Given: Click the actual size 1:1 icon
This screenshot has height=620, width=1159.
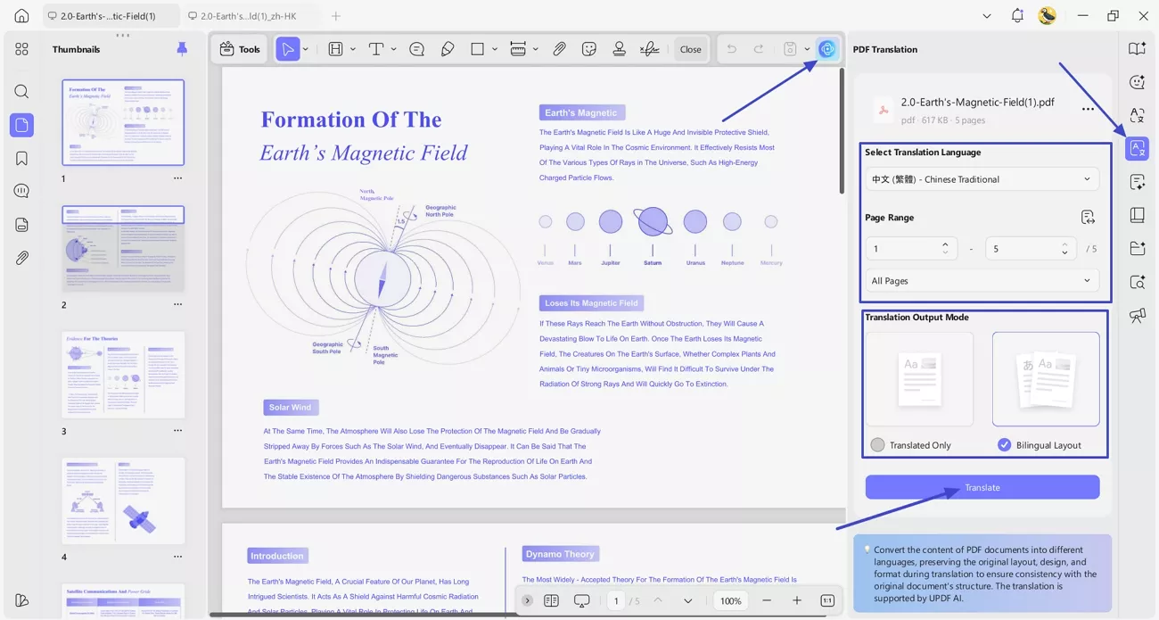Looking at the screenshot, I should tap(826, 600).
